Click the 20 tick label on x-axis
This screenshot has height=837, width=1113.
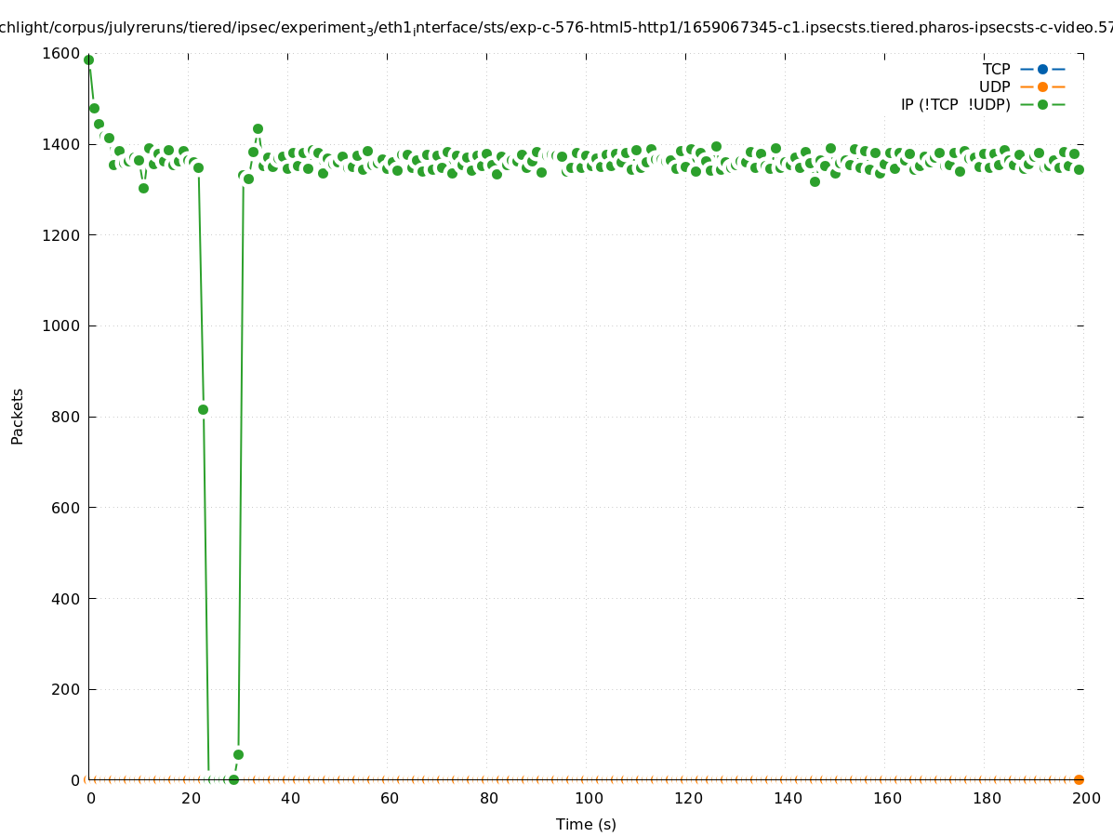(x=189, y=798)
